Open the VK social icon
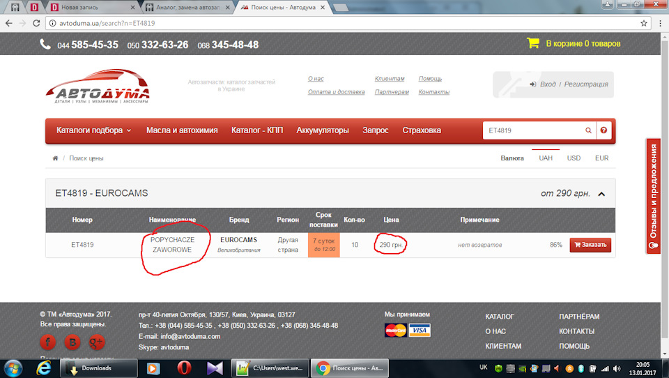The image size is (669, 378). click(x=72, y=342)
